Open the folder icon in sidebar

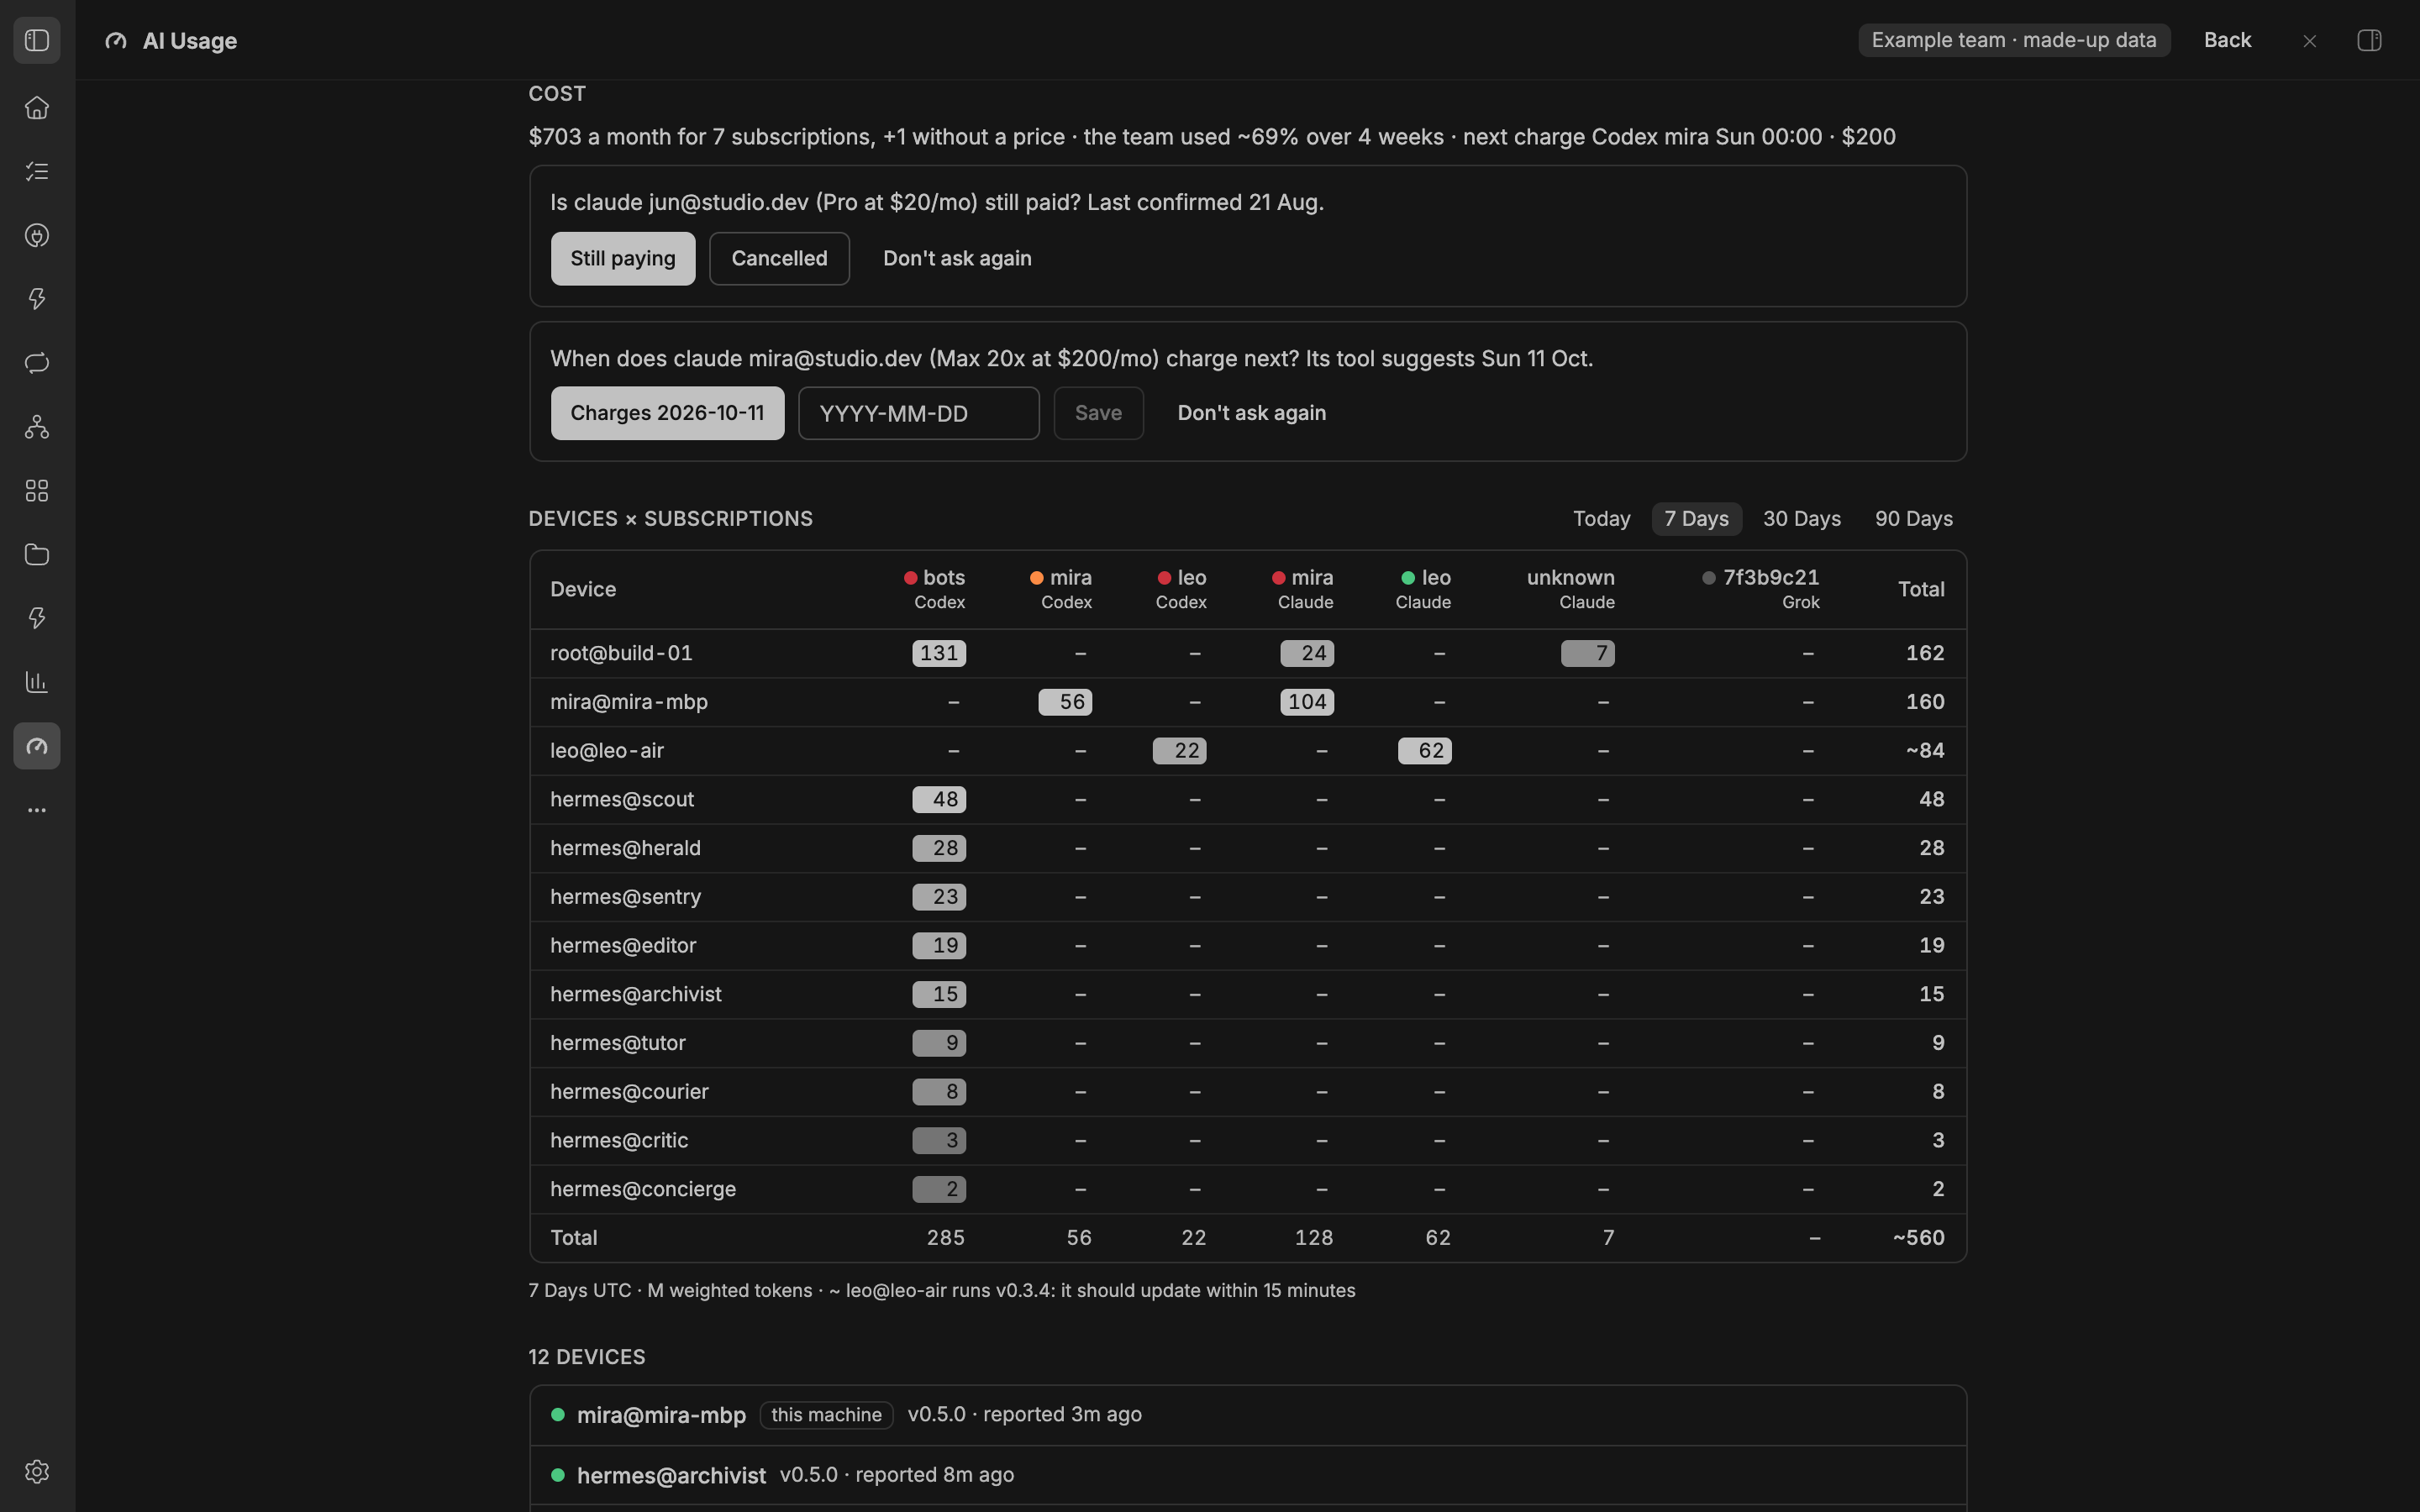(x=37, y=555)
